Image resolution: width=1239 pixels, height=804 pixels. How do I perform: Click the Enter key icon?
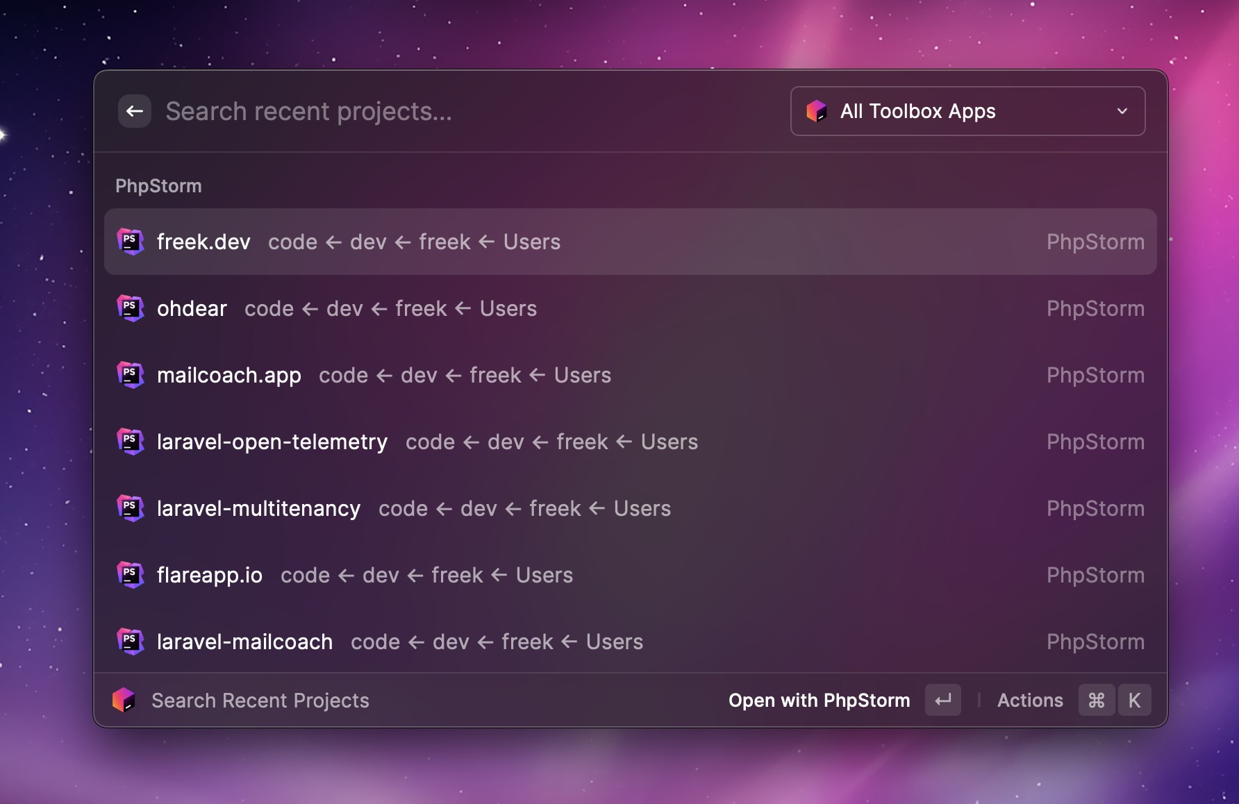pyautogui.click(x=942, y=700)
